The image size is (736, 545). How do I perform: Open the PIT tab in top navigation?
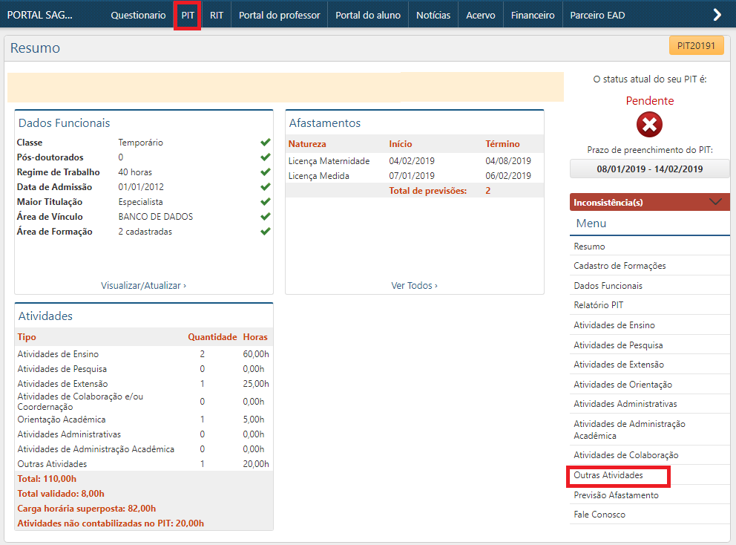pyautogui.click(x=188, y=16)
